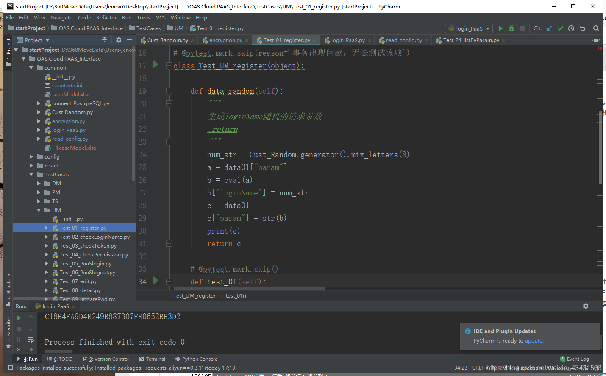Switch to read_config.py editor tab

(x=404, y=40)
